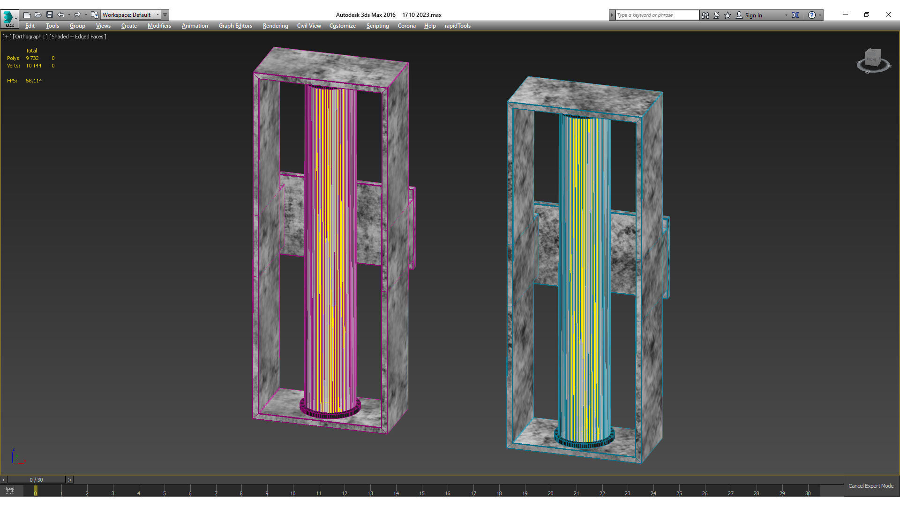900x506 pixels.
Task: Click the viewport [+] general label
Action: (7, 37)
